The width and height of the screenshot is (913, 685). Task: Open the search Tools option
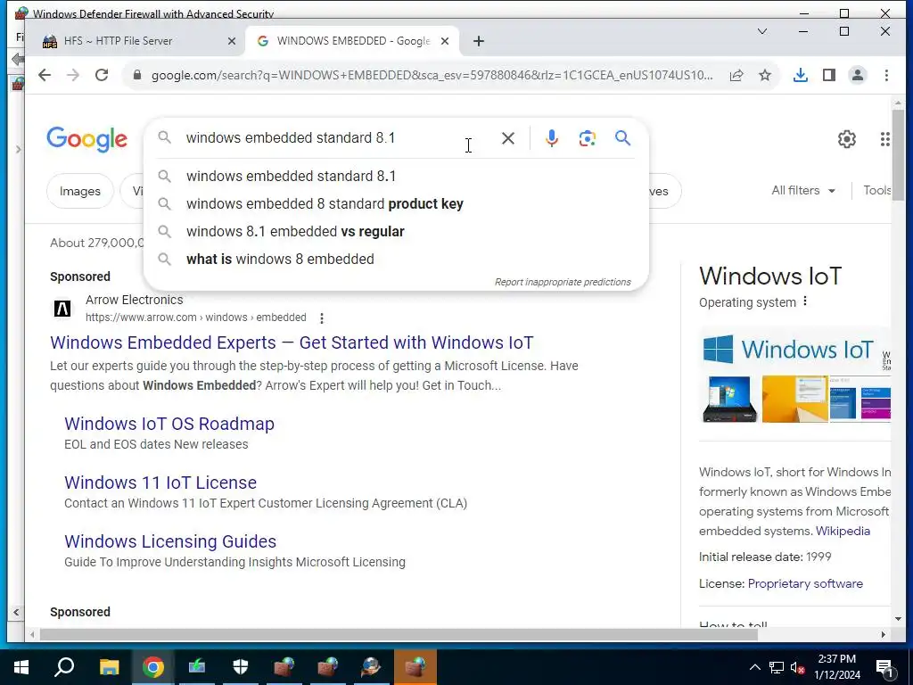pyautogui.click(x=876, y=191)
